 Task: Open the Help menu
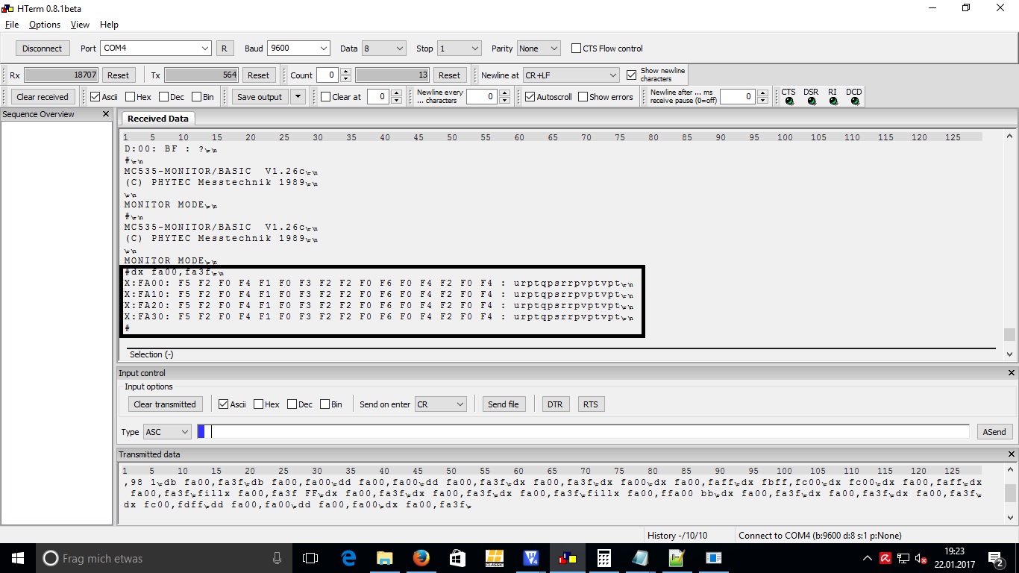109,25
